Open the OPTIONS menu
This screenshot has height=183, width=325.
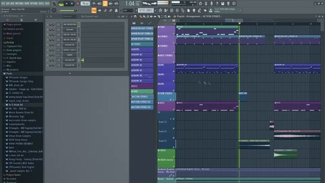tap(34, 4)
